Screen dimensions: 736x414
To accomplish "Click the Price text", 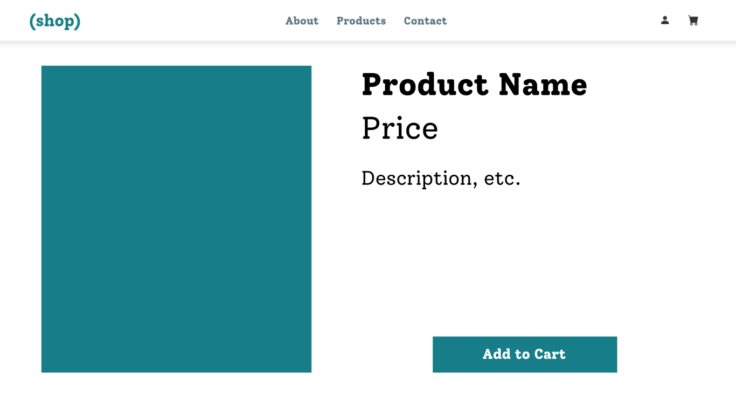I will (x=400, y=128).
